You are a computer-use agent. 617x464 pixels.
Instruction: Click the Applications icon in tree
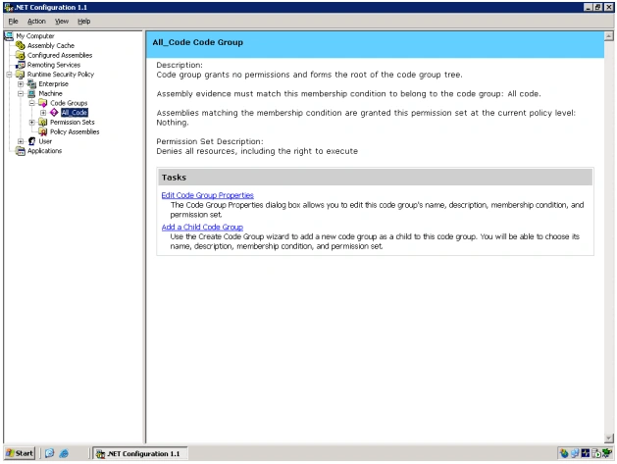click(x=20, y=151)
